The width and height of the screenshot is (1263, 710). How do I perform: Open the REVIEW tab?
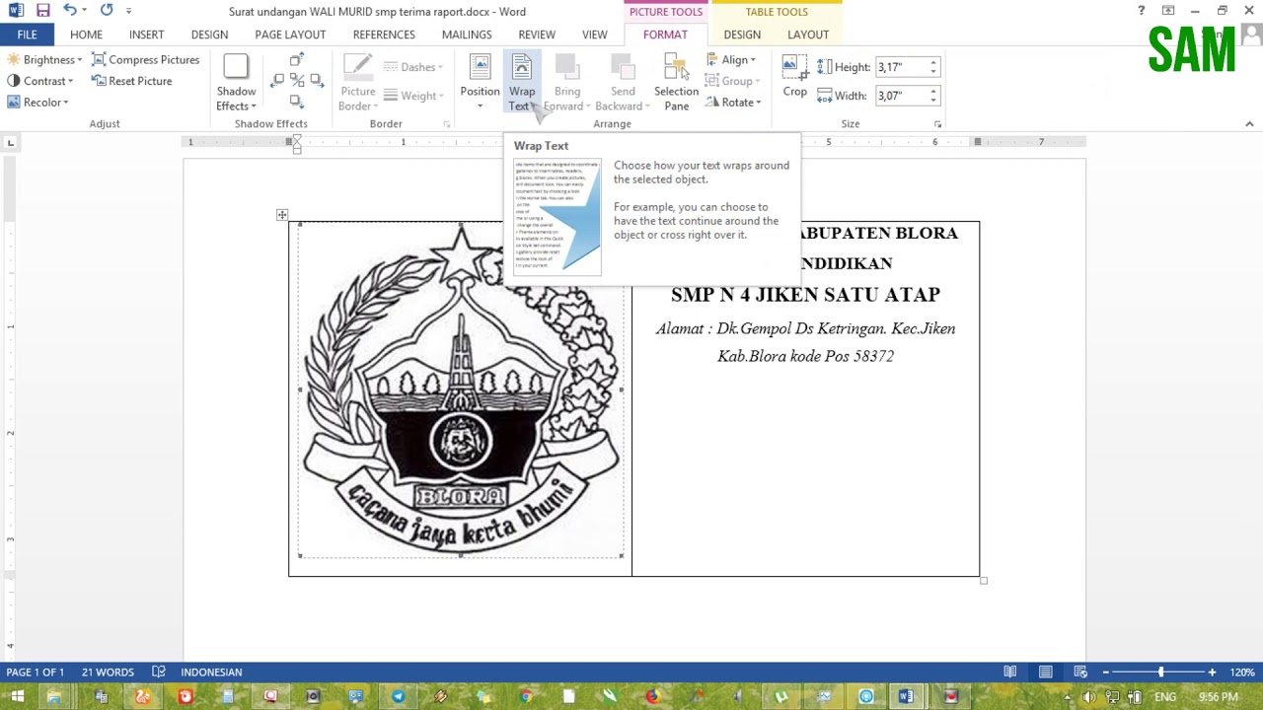coord(537,35)
